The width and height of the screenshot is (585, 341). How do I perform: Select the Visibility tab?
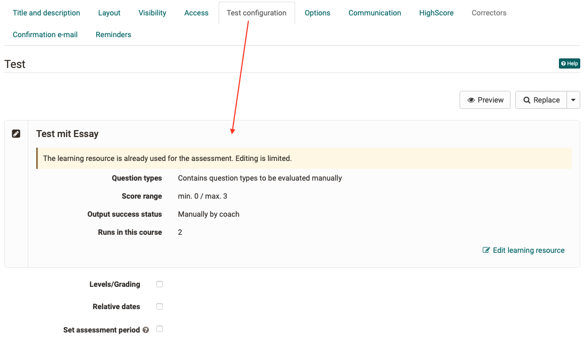152,12
